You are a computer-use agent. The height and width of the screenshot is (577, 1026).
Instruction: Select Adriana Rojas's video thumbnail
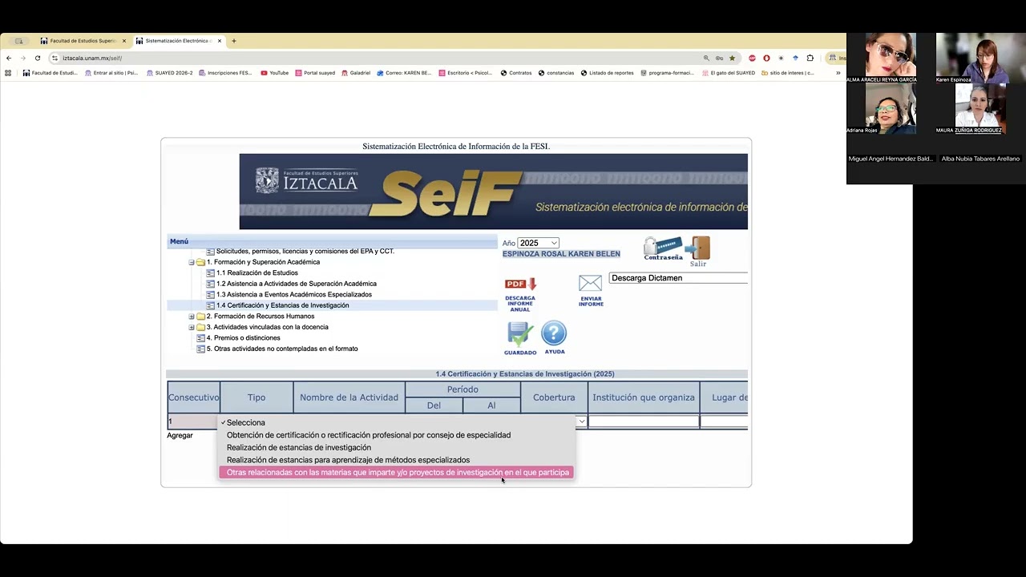point(890,108)
